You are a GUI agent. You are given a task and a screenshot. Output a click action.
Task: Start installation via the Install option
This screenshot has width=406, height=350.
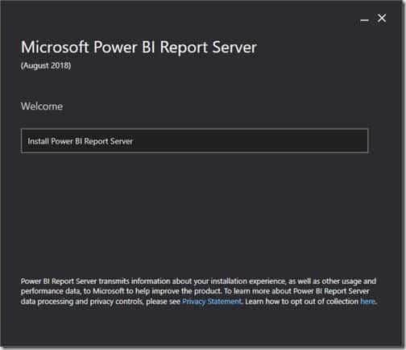[x=194, y=141]
